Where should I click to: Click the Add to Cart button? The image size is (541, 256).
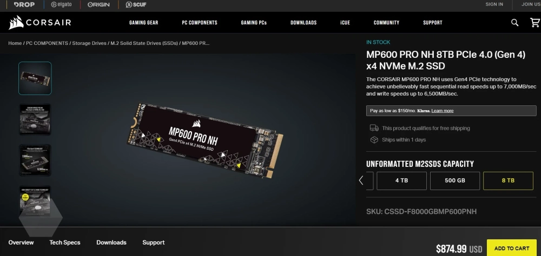[x=511, y=248]
